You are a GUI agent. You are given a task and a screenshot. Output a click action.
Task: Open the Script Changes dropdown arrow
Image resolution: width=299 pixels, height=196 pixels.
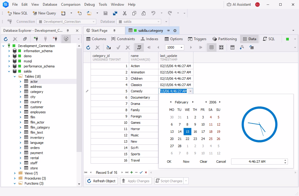point(186,181)
